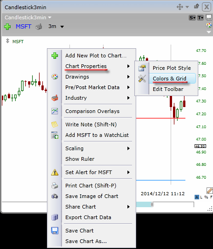Click the vertical resize arrows beside MSFT label
Screen dimensions: 213x249
click(7, 41)
